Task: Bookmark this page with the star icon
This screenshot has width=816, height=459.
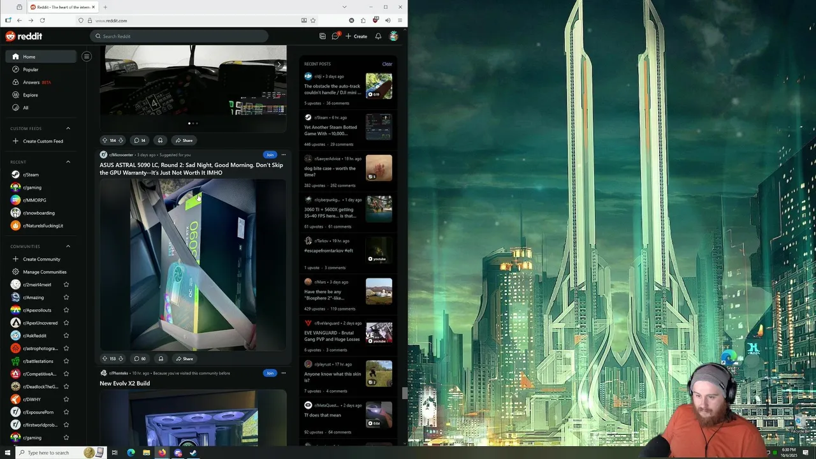Action: coord(312,20)
